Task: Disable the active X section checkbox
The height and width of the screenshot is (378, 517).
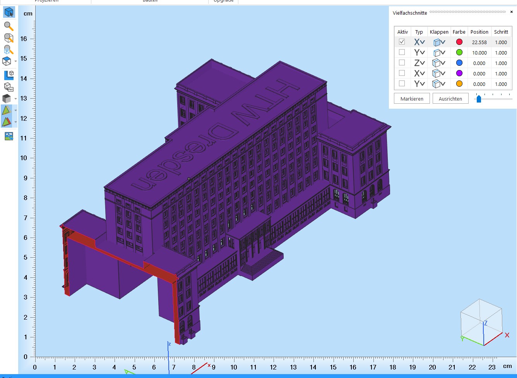Action: pyautogui.click(x=402, y=42)
